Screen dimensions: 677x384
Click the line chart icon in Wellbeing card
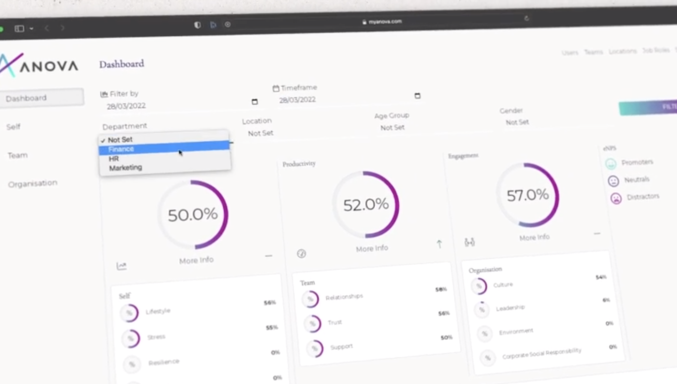121,265
